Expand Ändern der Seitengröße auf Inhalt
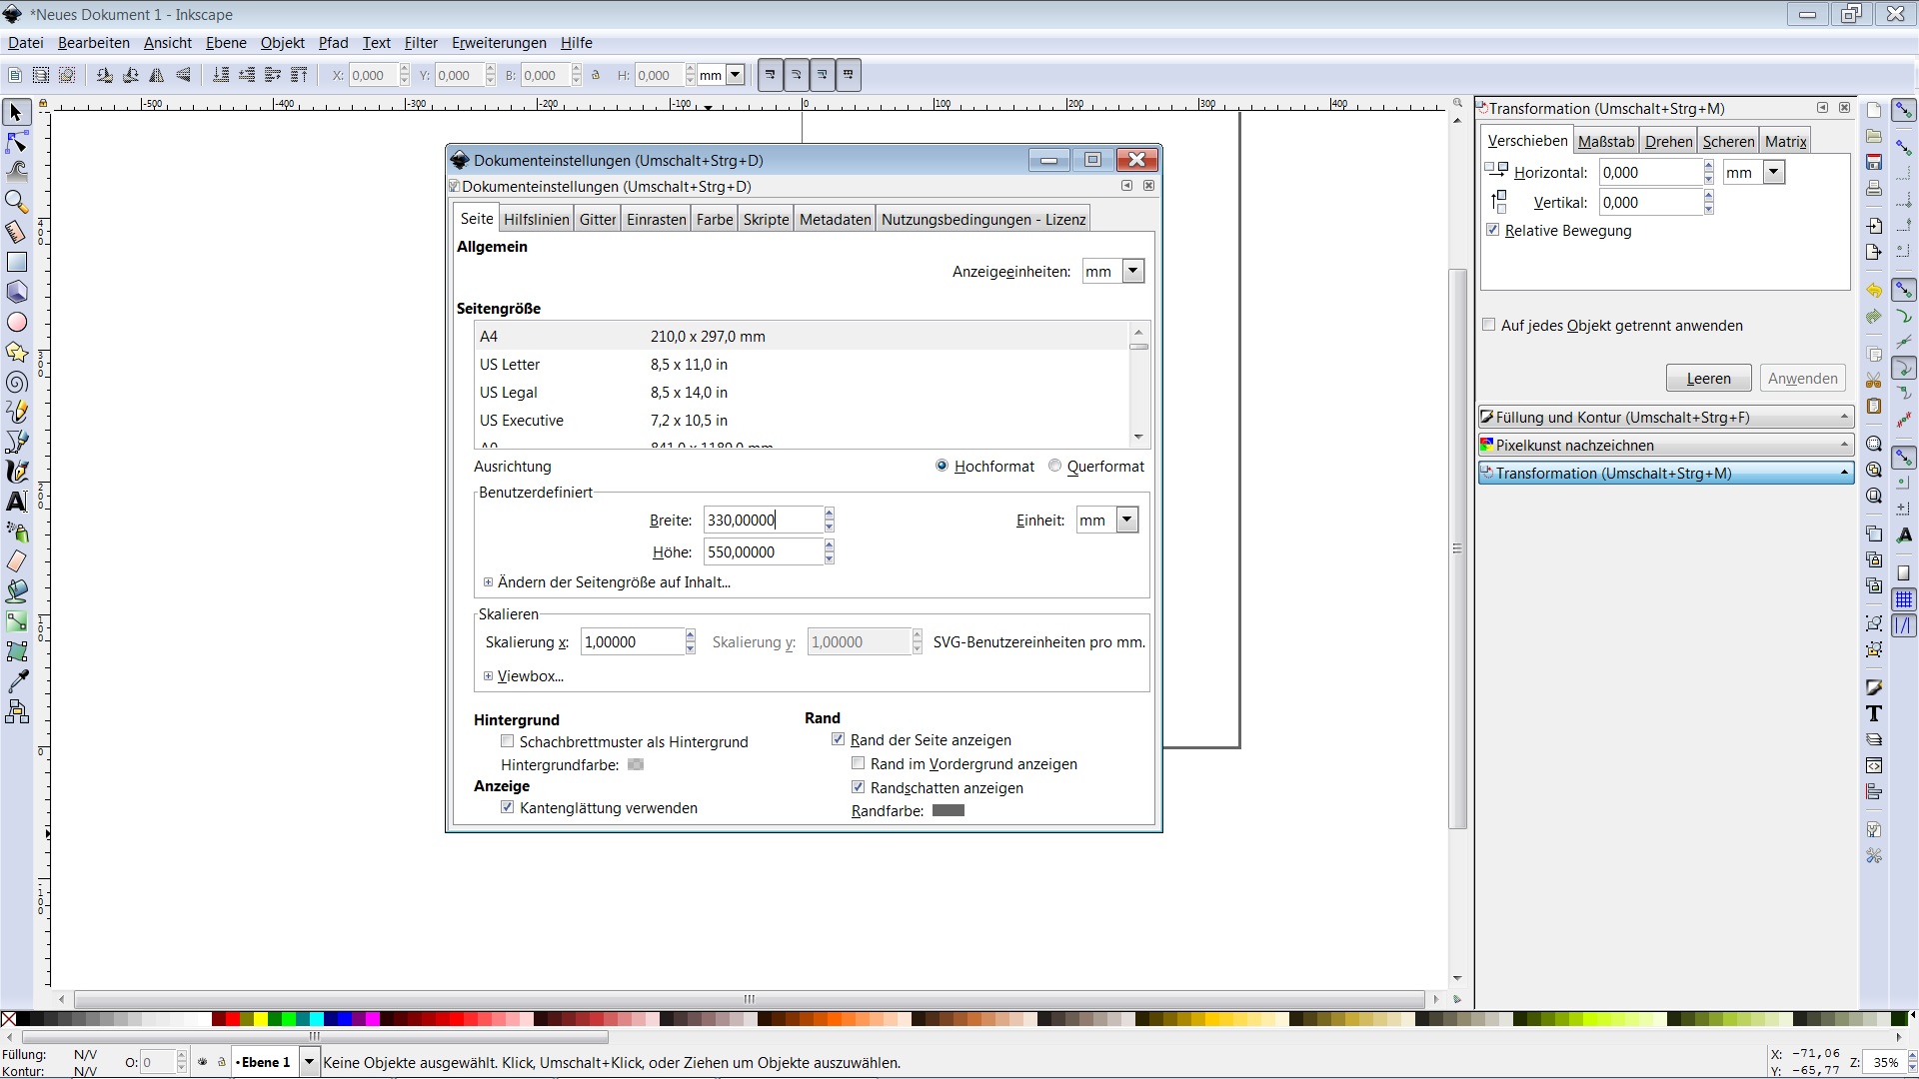 tap(489, 581)
